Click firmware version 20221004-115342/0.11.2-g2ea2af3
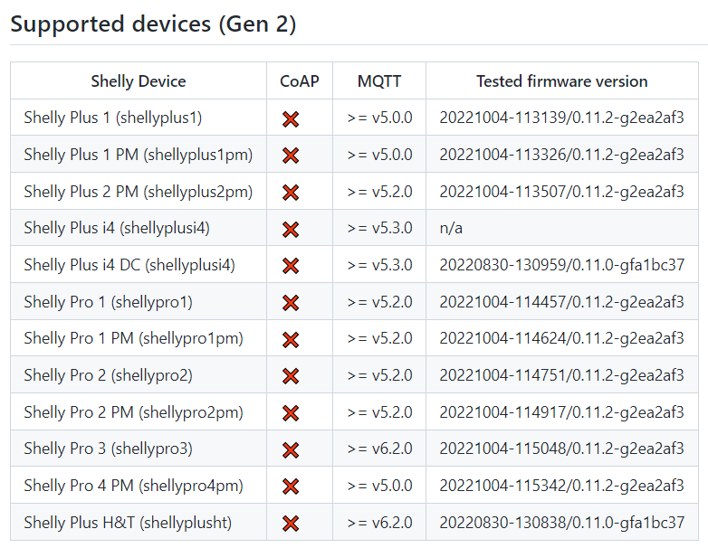708x548 pixels. [561, 486]
